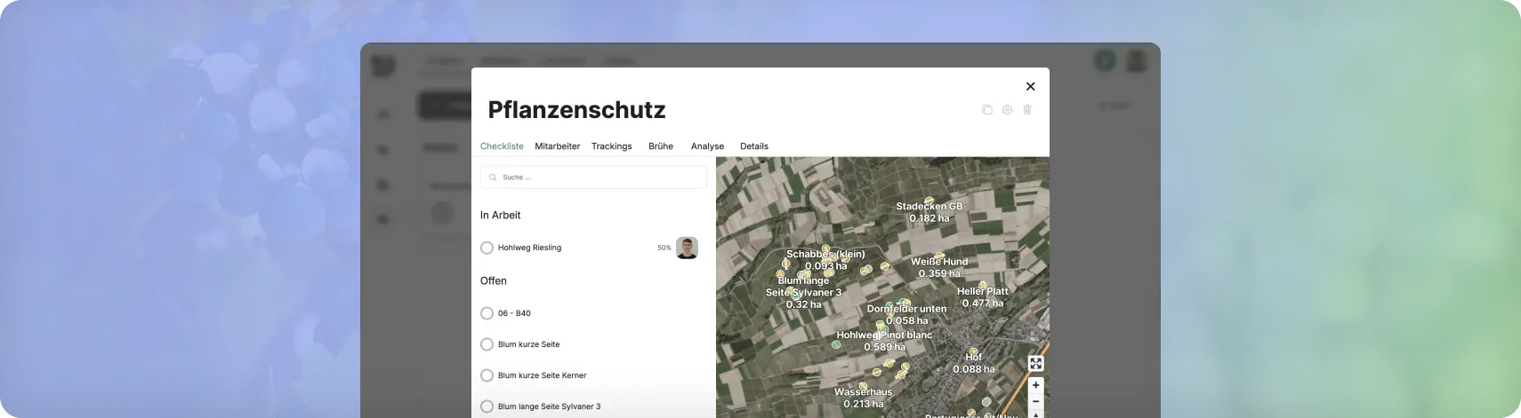Duplicate the Pflanzenschutz task via copy icon
Image resolution: width=1521 pixels, height=418 pixels.
986,110
